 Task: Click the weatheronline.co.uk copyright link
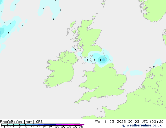[x=142, y=125]
